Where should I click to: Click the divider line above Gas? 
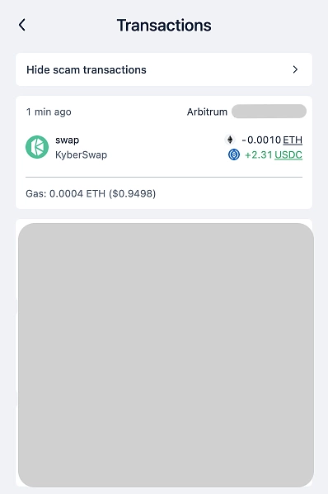tap(164, 177)
